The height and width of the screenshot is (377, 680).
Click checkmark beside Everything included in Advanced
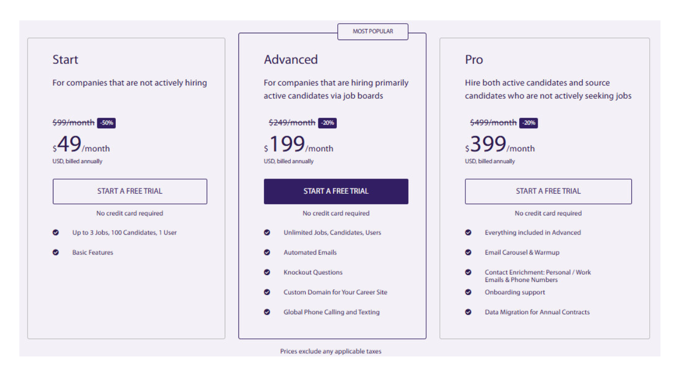(468, 232)
